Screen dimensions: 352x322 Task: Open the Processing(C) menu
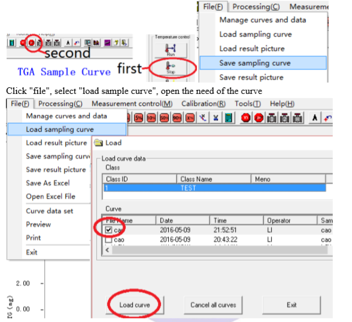pyautogui.click(x=60, y=104)
